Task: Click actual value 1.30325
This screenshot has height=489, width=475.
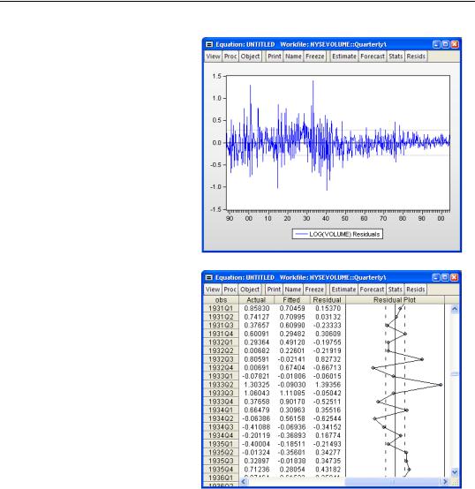Action: [x=257, y=385]
